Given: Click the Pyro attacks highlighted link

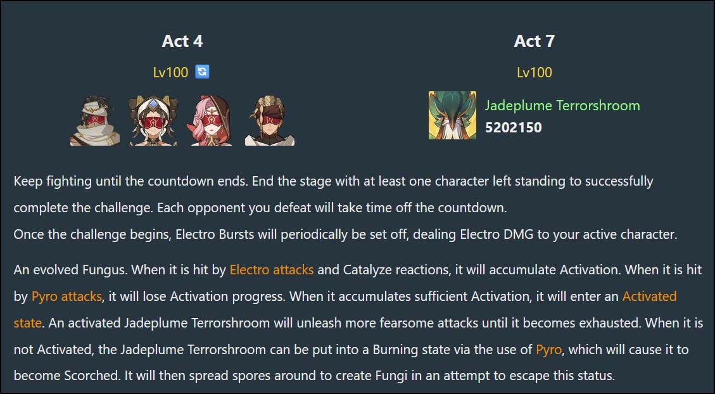Looking at the screenshot, I should 66,296.
